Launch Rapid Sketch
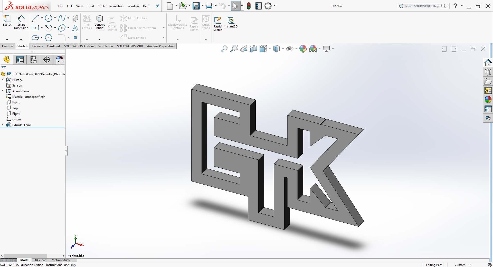 pos(218,24)
